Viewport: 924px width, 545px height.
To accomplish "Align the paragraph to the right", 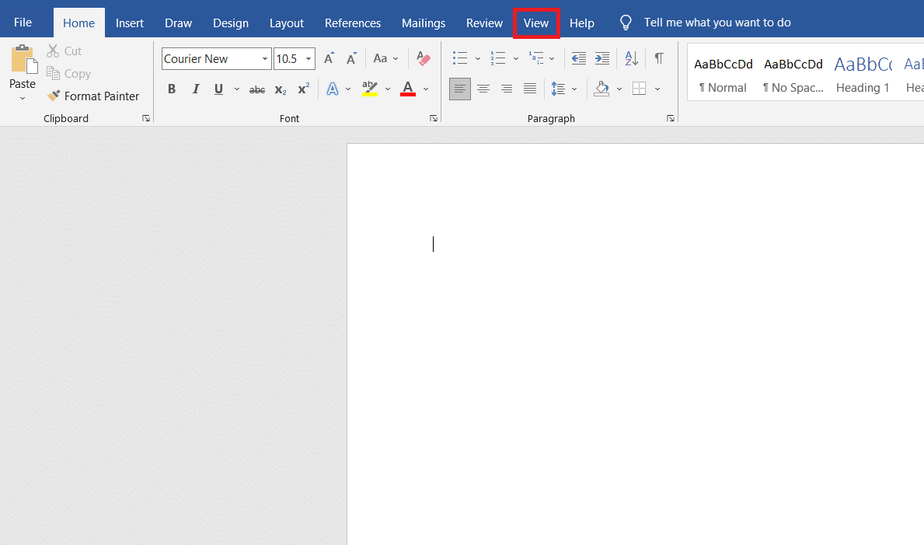I will [x=506, y=89].
